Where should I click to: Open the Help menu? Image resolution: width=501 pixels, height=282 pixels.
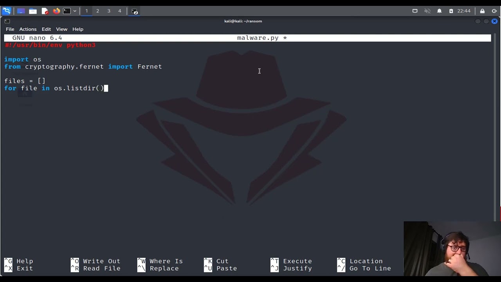pos(78,29)
